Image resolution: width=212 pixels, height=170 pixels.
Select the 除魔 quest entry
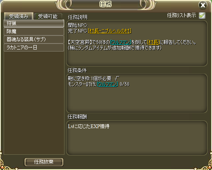[34, 31]
